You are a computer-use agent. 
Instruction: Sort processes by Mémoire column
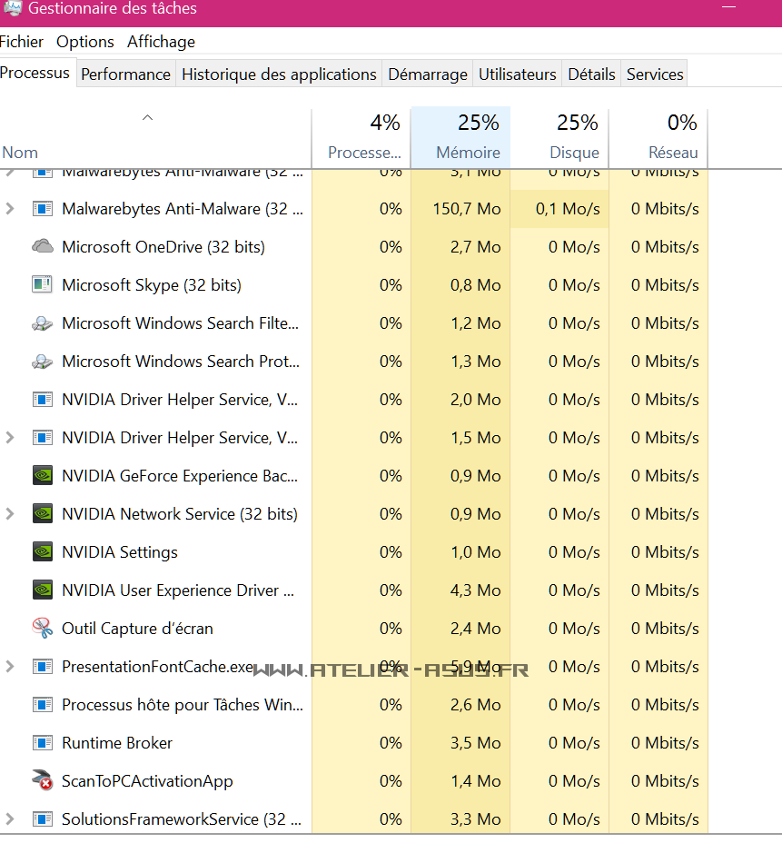click(467, 153)
